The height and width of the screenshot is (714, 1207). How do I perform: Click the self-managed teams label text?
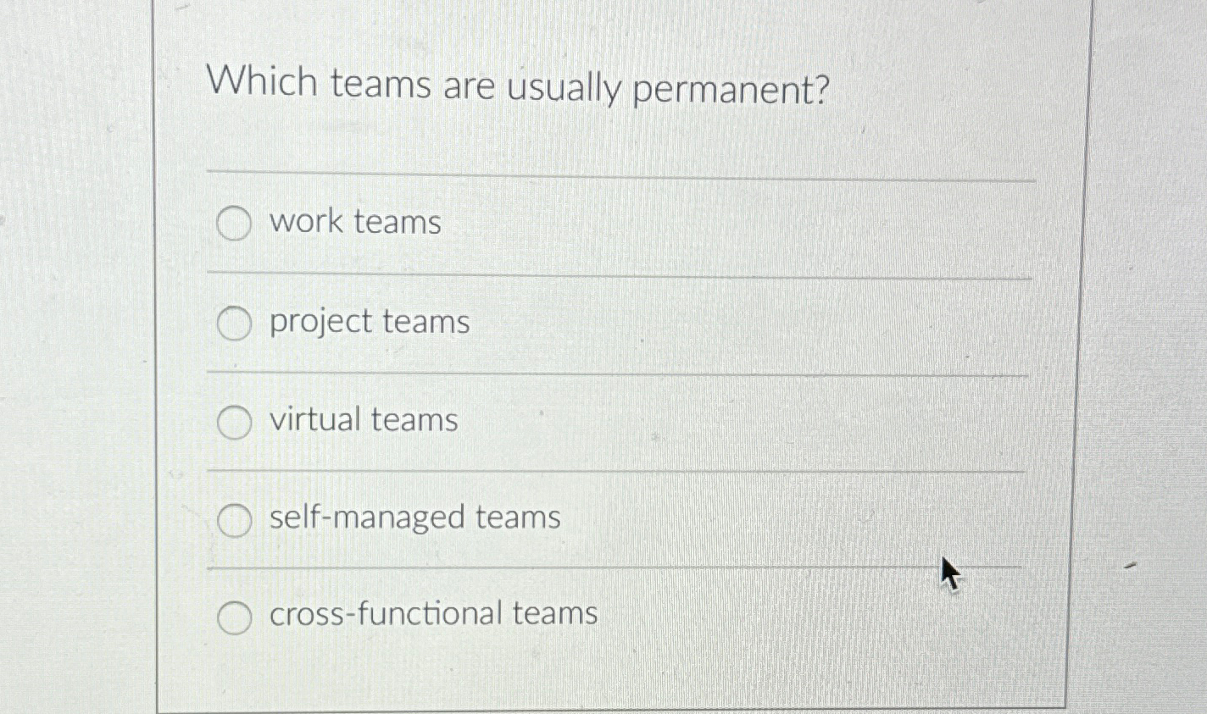(x=414, y=518)
